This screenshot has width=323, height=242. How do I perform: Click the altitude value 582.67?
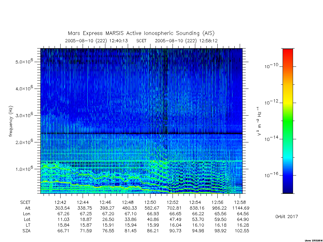click(152, 208)
